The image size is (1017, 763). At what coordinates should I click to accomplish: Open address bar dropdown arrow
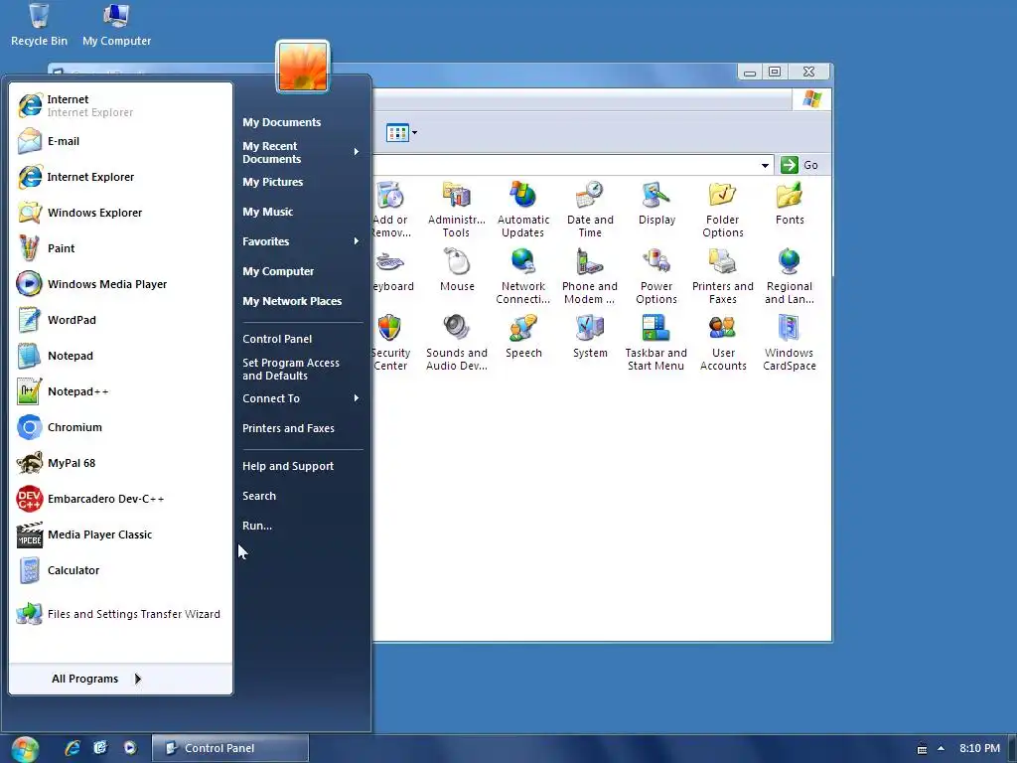point(765,165)
